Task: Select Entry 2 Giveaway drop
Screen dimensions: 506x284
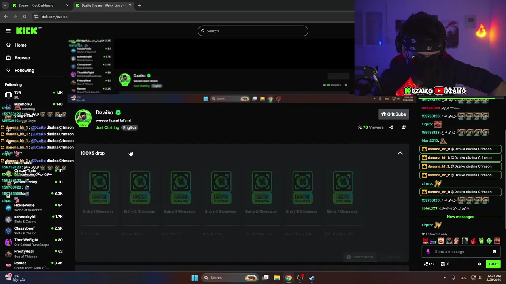Action: (140, 192)
